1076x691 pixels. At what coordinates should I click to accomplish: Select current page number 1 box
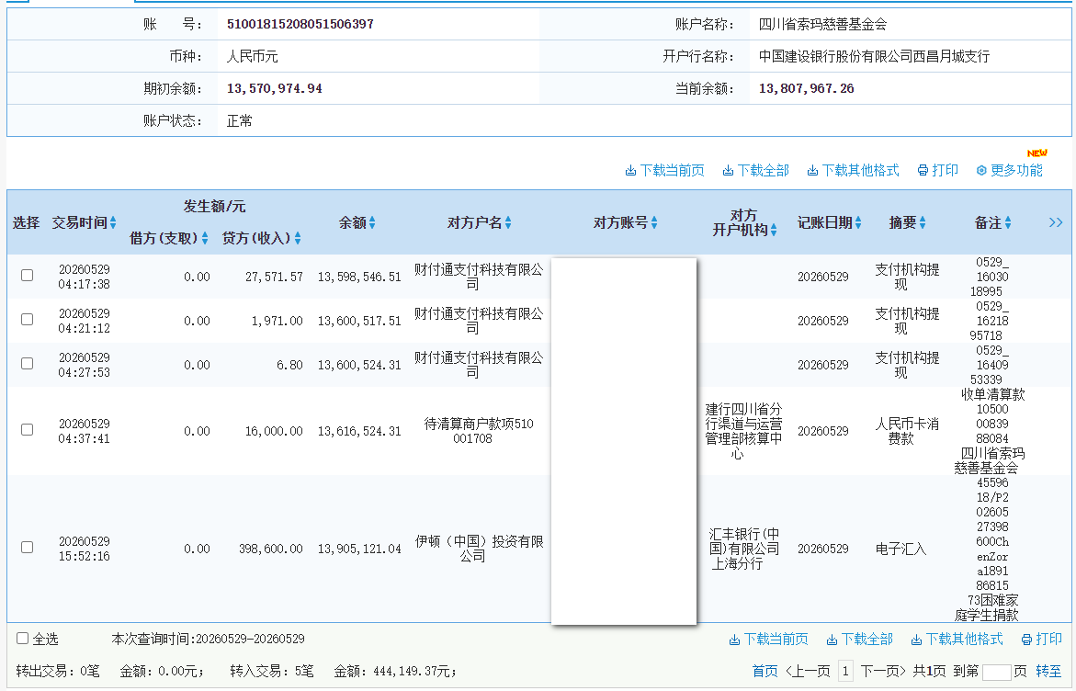[845, 671]
